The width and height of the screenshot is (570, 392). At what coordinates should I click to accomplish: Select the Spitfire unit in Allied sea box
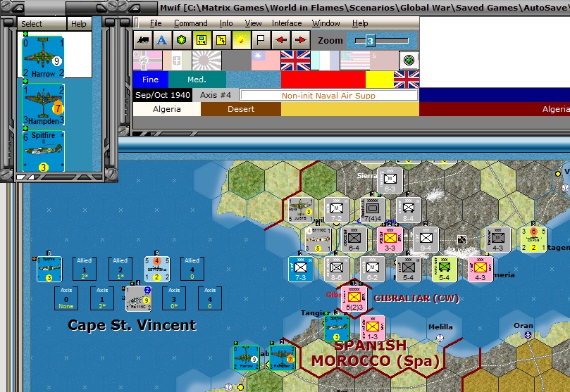[x=49, y=269]
